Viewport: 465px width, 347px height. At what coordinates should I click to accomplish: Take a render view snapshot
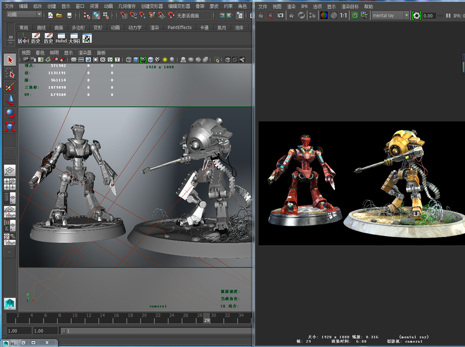281,16
